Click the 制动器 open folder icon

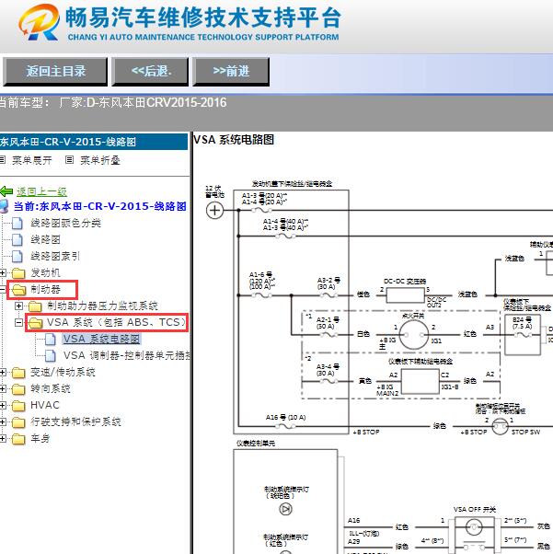pyautogui.click(x=19, y=290)
